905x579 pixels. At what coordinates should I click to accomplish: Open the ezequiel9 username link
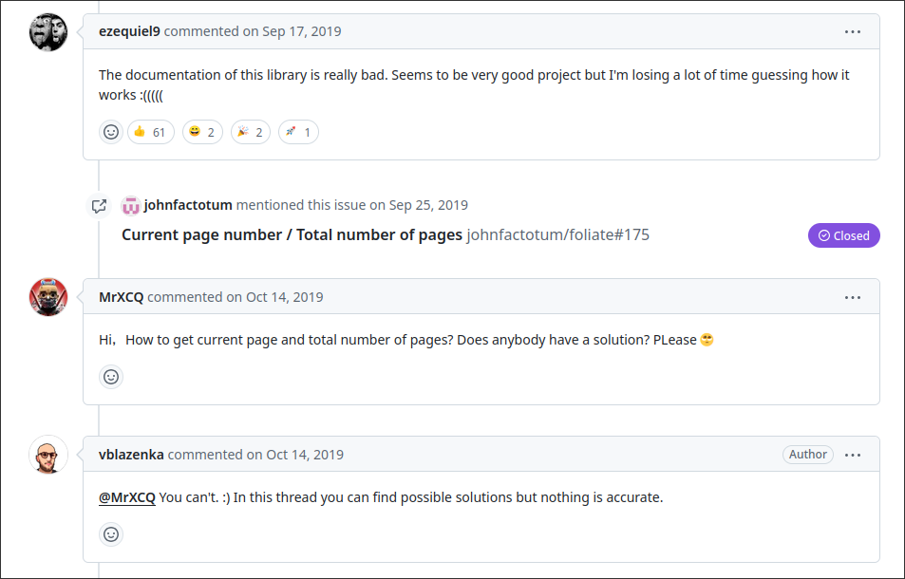coord(129,31)
